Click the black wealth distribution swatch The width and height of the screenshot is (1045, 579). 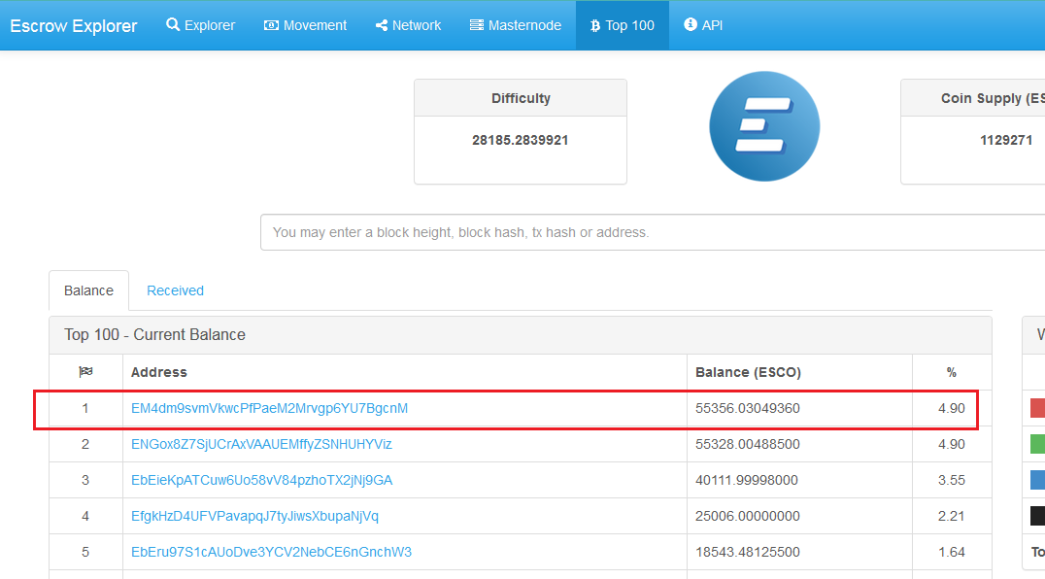pyautogui.click(x=1037, y=516)
